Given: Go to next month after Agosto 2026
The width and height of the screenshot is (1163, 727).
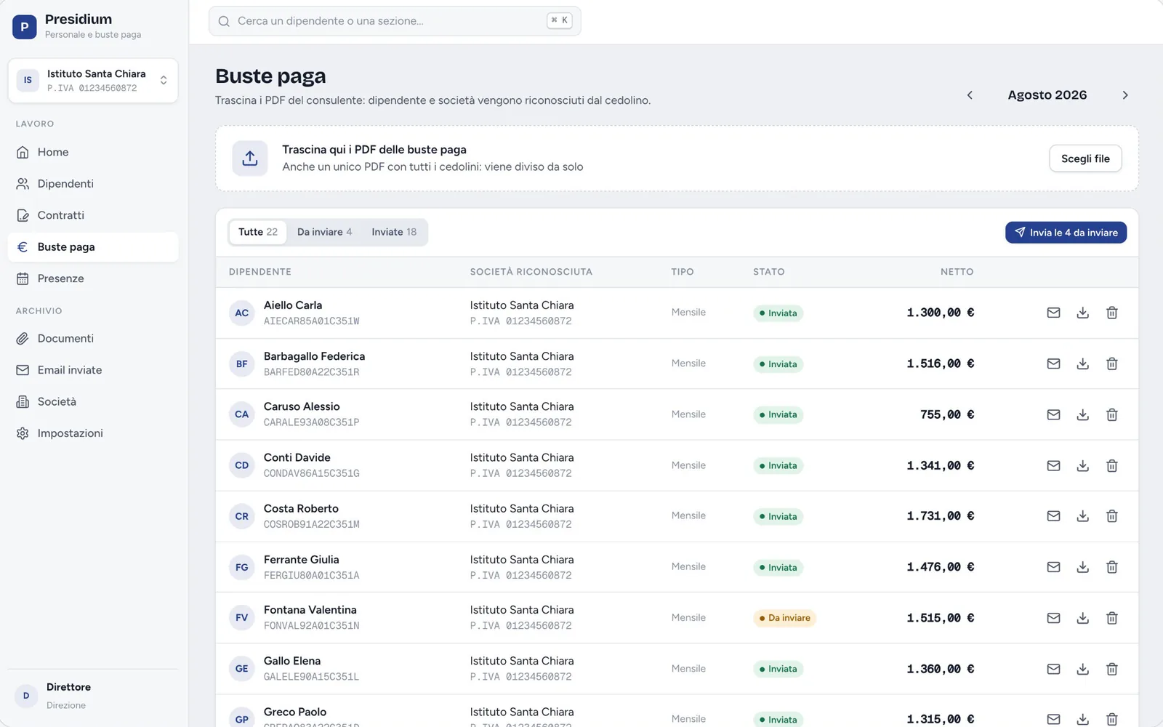Looking at the screenshot, I should pyautogui.click(x=1125, y=95).
